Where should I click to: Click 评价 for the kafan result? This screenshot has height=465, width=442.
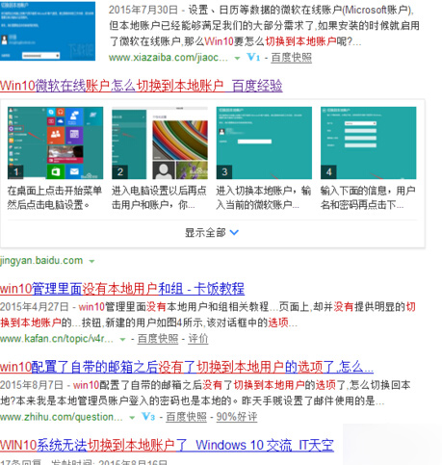coord(198,339)
